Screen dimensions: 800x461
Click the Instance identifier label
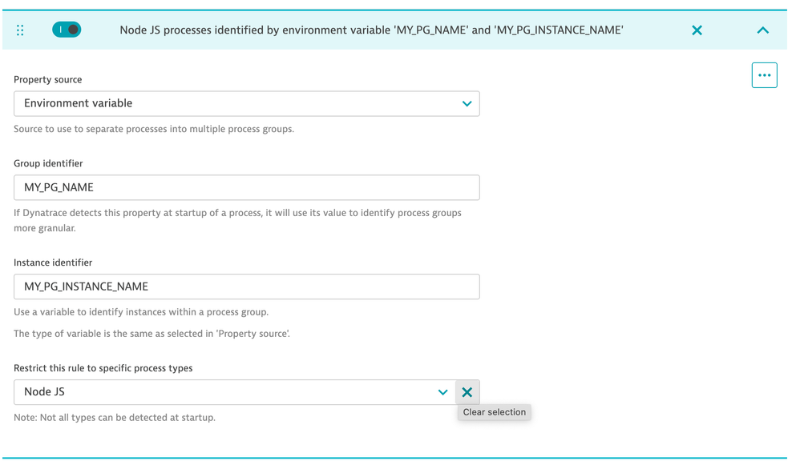click(x=53, y=263)
